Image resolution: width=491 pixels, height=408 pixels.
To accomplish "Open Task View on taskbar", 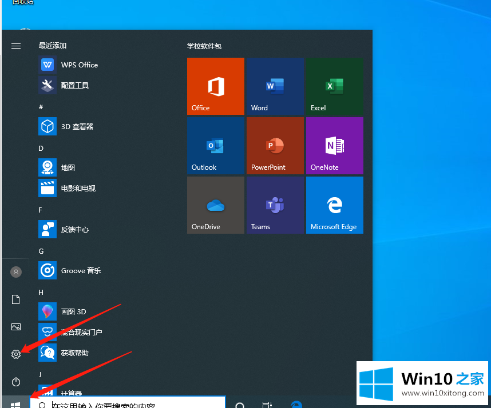I will [x=267, y=405].
